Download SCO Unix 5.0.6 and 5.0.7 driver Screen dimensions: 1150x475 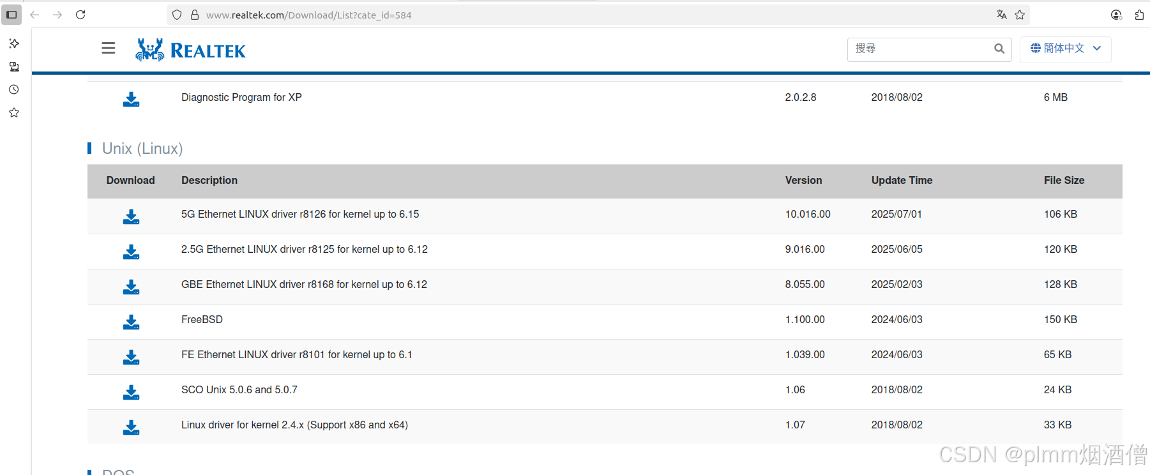click(x=131, y=393)
